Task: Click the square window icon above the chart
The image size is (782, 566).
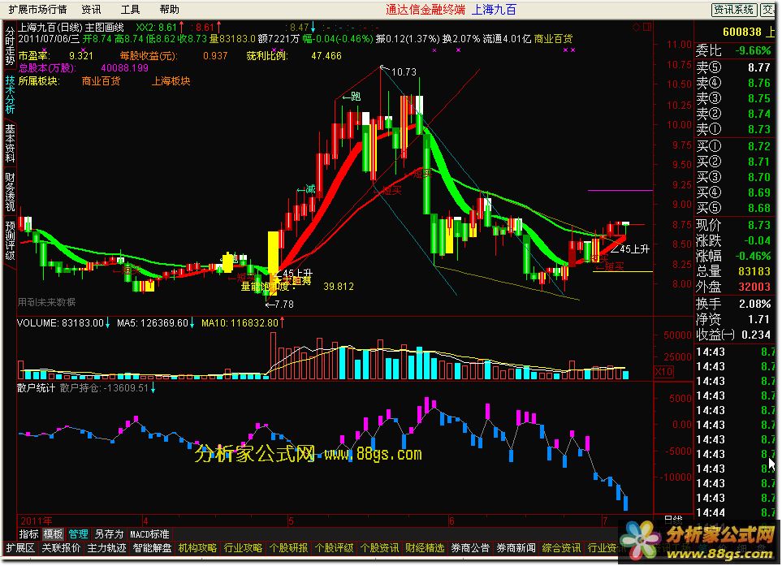Action: (x=647, y=27)
